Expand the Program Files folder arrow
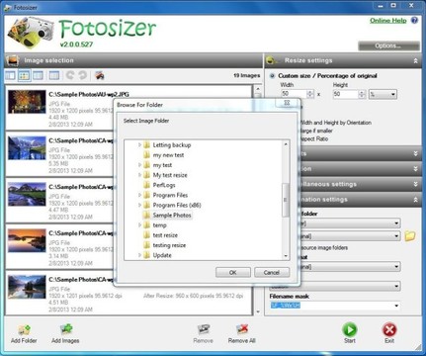Image resolution: width=426 pixels, height=356 pixels. pos(139,195)
